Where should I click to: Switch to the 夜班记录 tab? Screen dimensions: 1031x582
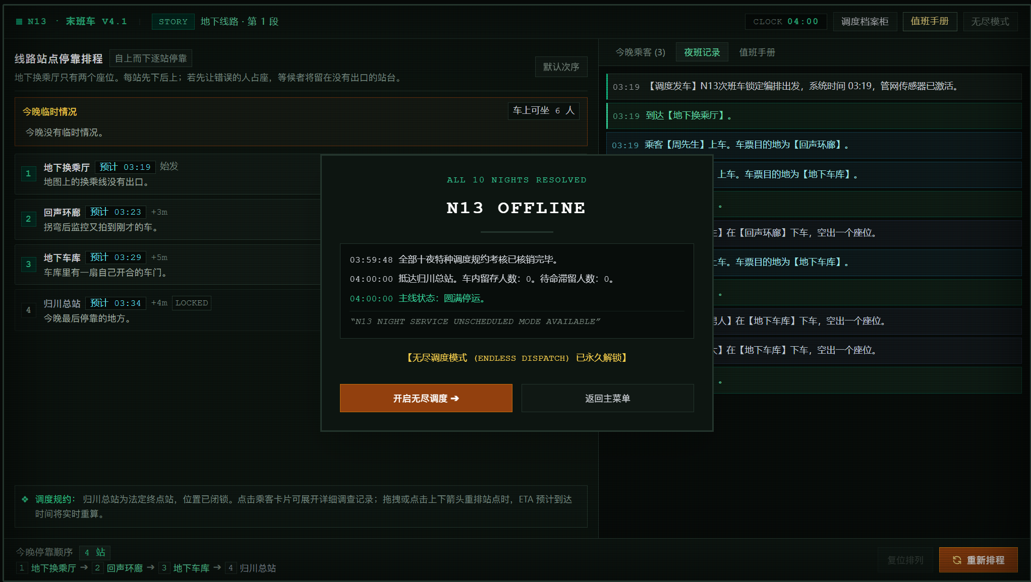coord(702,52)
